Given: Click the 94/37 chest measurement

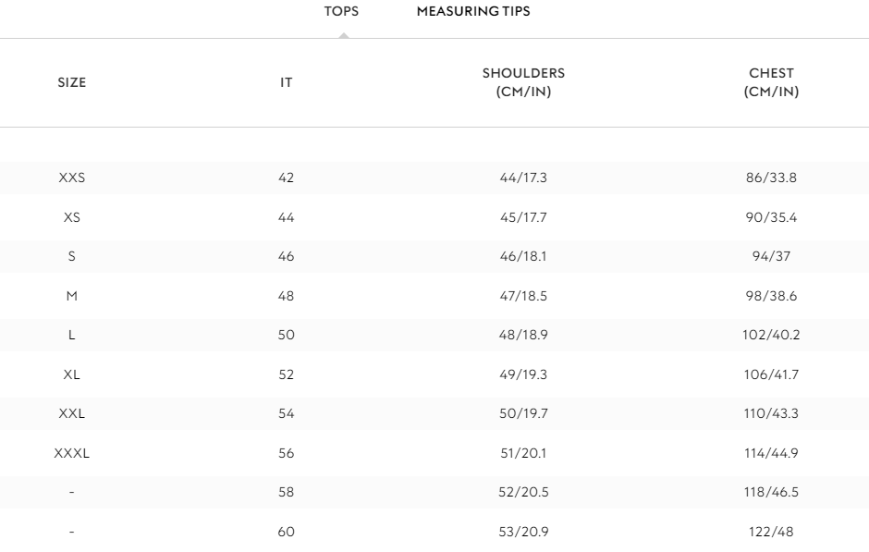Looking at the screenshot, I should (771, 256).
